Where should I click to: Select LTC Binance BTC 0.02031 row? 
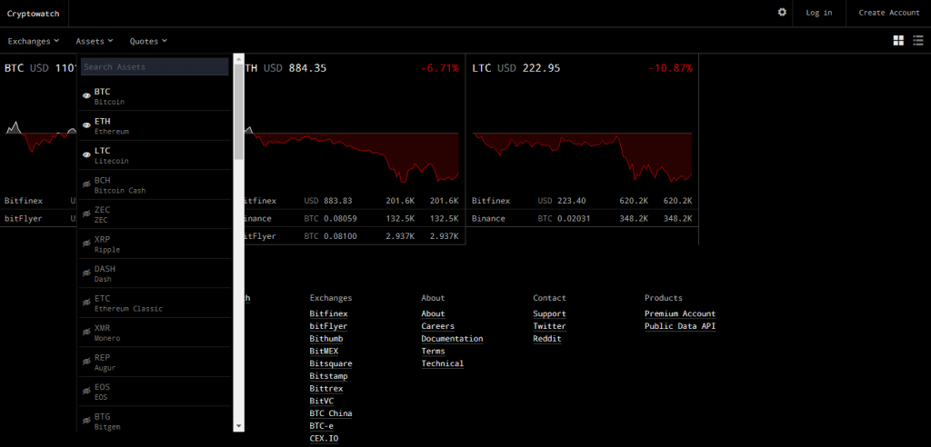[x=583, y=218]
